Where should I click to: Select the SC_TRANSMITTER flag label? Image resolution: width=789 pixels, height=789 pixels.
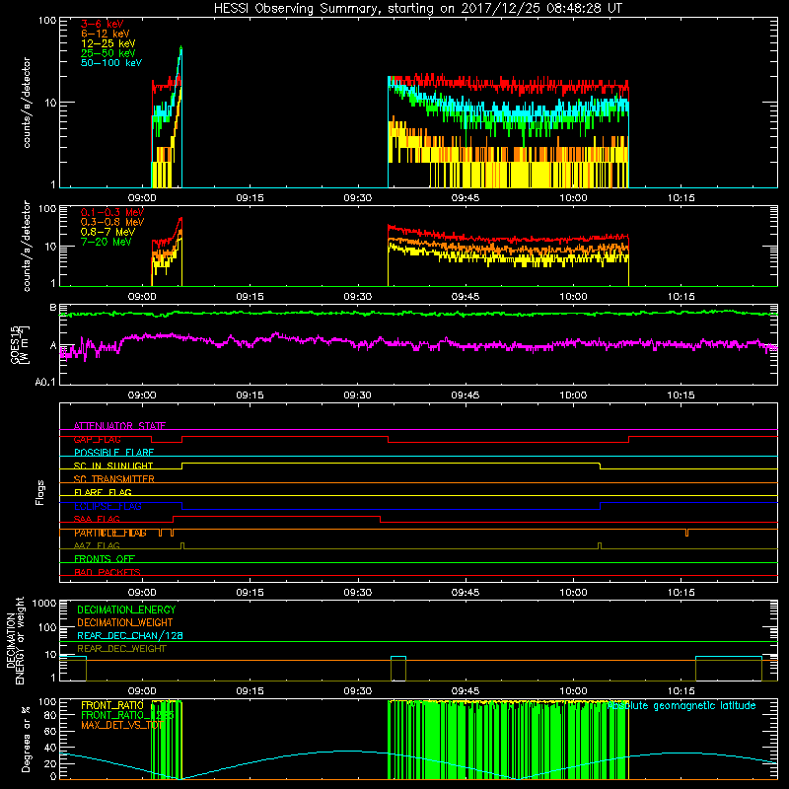[113, 479]
